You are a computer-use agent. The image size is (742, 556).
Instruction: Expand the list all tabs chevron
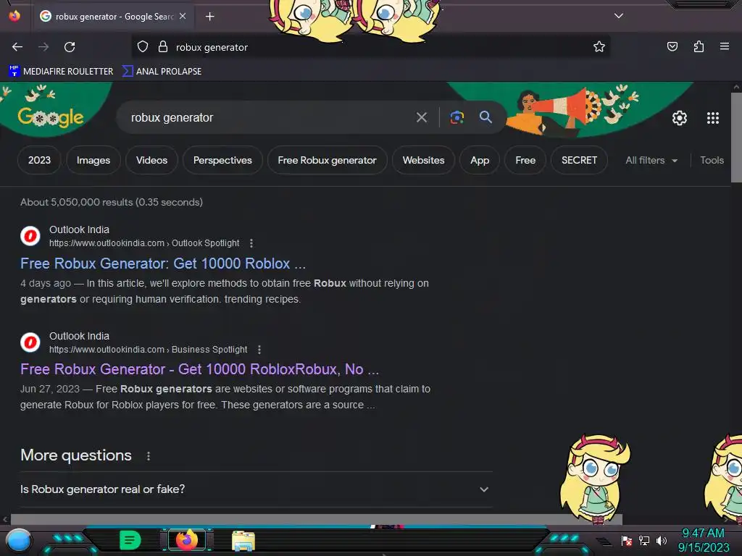click(619, 16)
